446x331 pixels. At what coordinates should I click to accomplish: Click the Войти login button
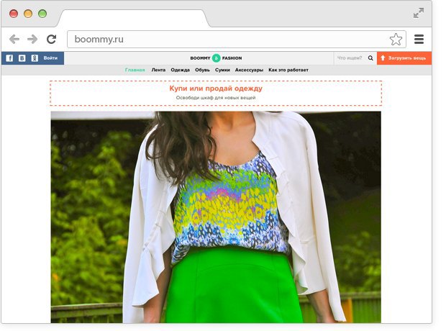click(x=50, y=58)
